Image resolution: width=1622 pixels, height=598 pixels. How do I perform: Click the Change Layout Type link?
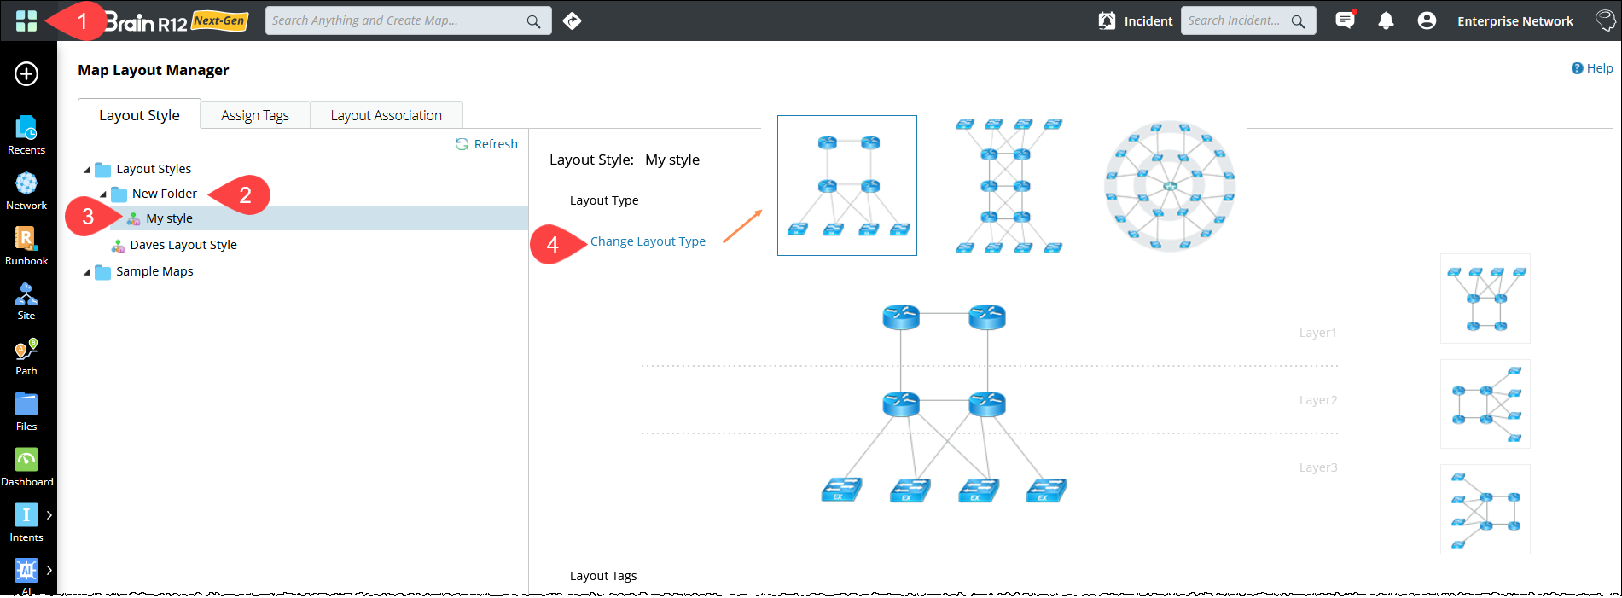pyautogui.click(x=648, y=241)
